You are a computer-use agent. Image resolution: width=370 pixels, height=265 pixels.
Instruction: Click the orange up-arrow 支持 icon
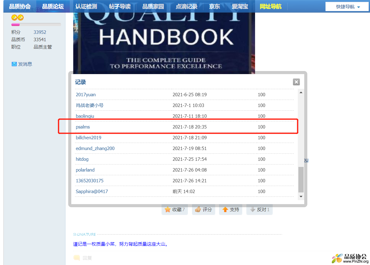pyautogui.click(x=225, y=209)
